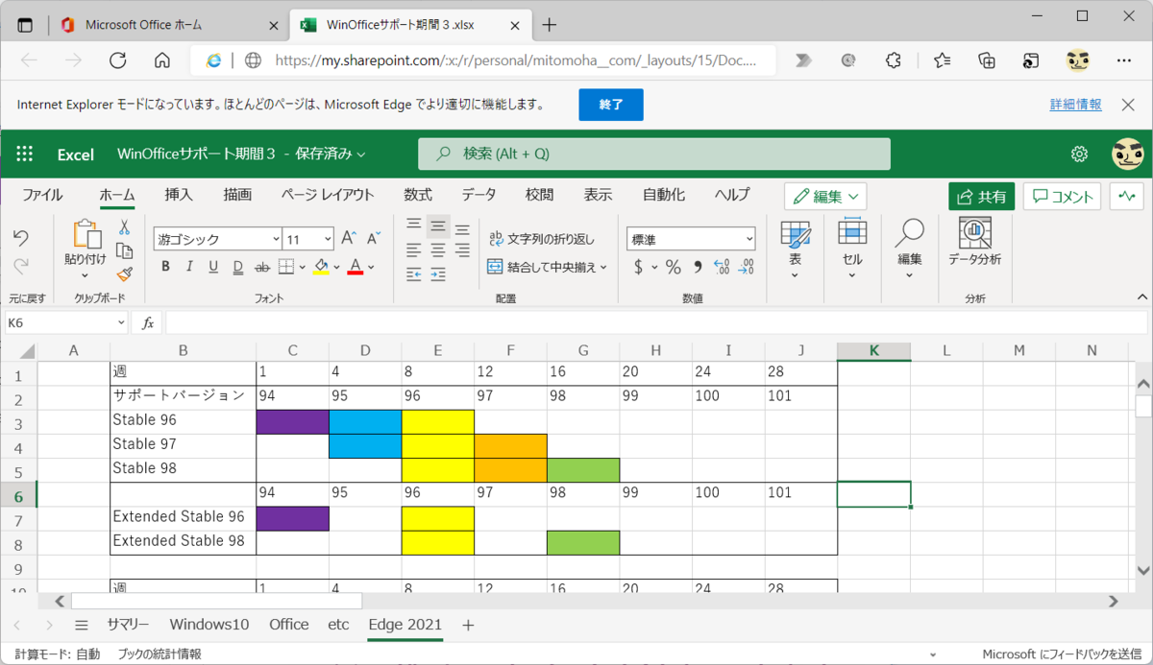Switch to the データ ribbon tab
This screenshot has width=1153, height=665.
478,195
